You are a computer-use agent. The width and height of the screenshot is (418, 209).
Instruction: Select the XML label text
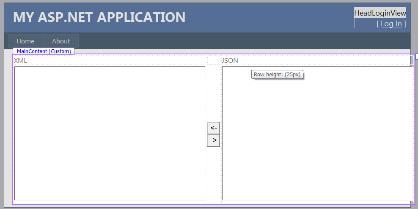21,61
